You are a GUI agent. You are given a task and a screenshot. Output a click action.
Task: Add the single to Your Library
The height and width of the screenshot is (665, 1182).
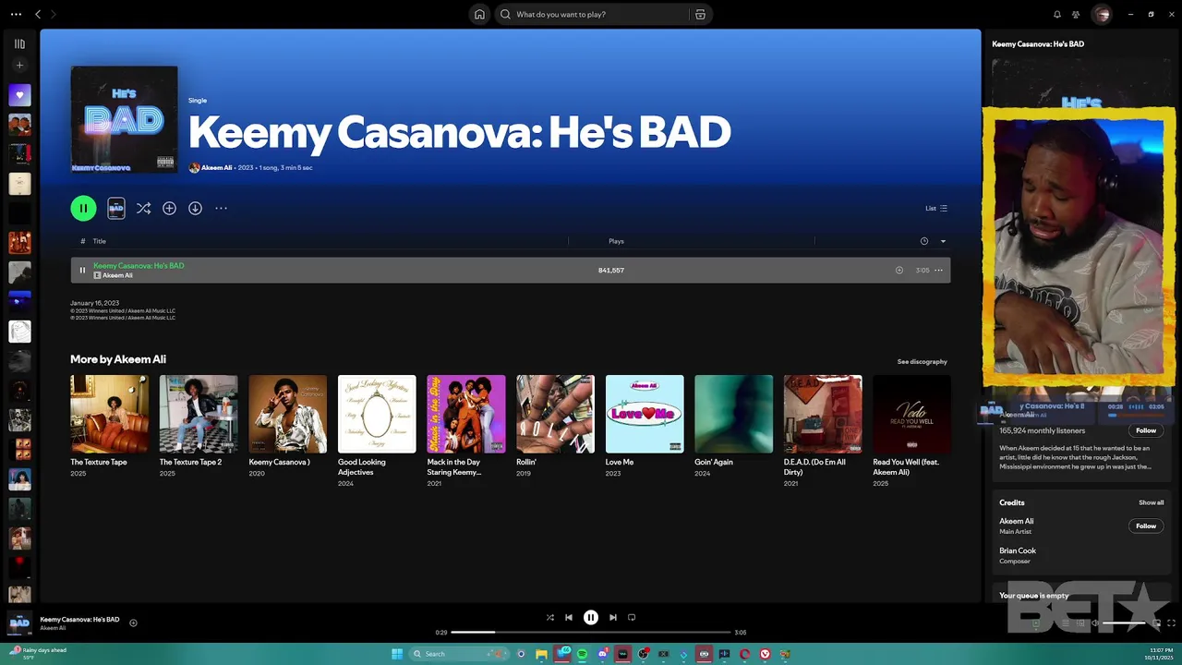169,209
